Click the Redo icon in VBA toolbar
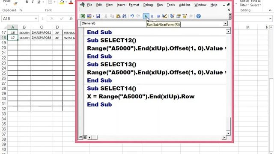 pos(138,16)
